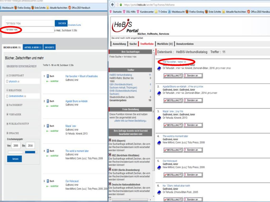
Task: Open Our Holocaust link in the left catalog
Action: 72,181
